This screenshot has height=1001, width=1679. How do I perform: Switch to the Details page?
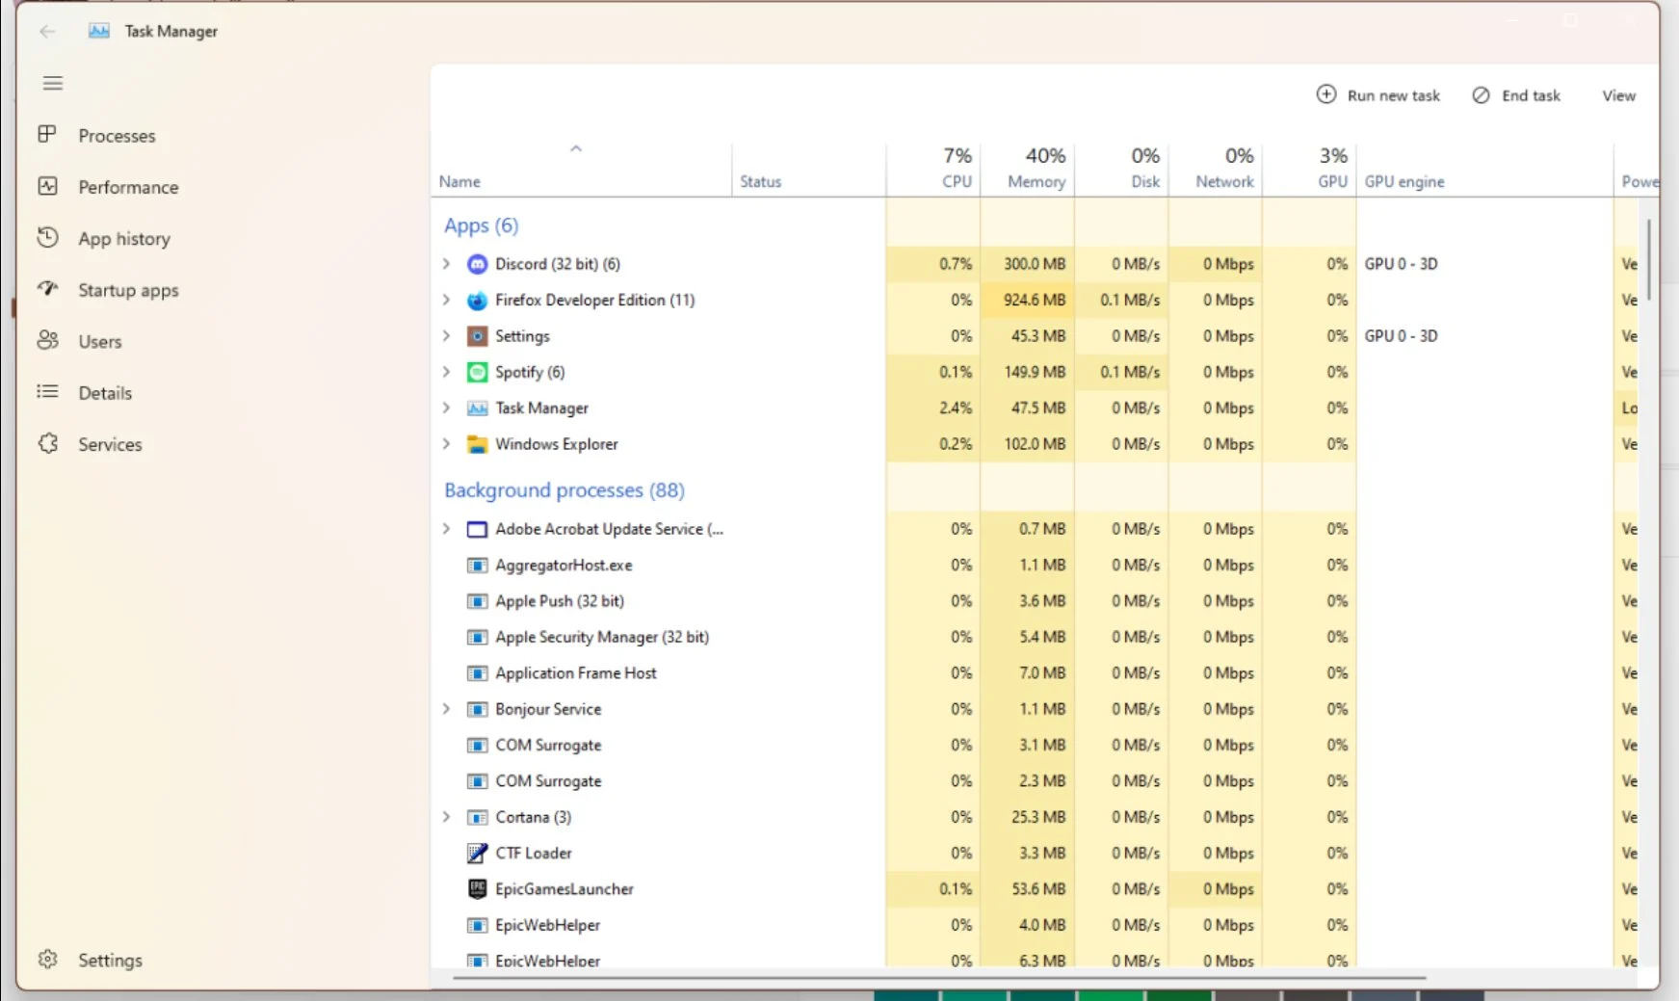(x=105, y=393)
